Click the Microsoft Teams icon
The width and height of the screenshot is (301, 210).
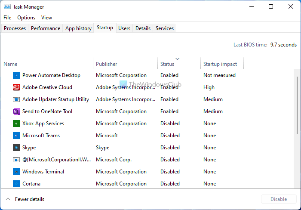[x=16, y=136]
